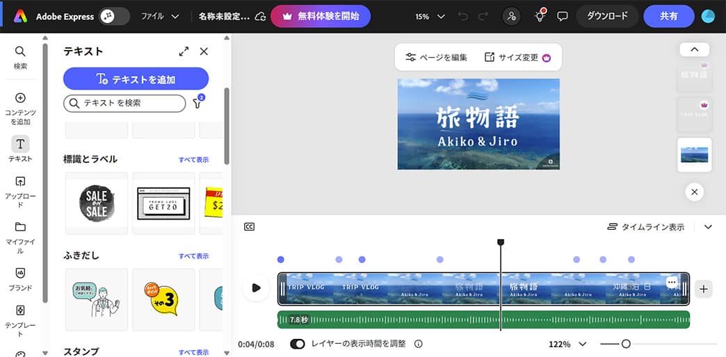This screenshot has height=357, width=726.
Task: Open the text filter funnel icon
Action: point(198,102)
